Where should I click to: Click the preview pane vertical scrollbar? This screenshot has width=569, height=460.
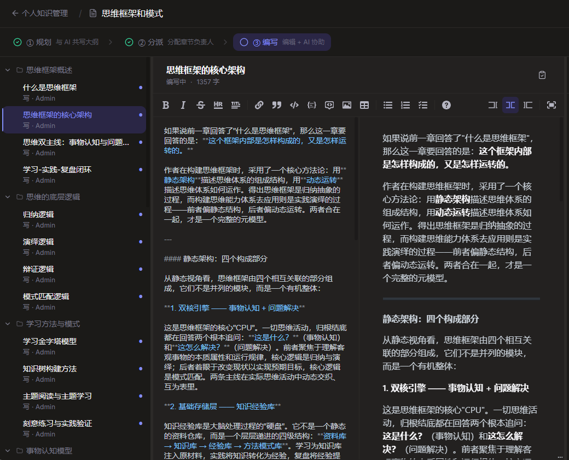point(561,160)
